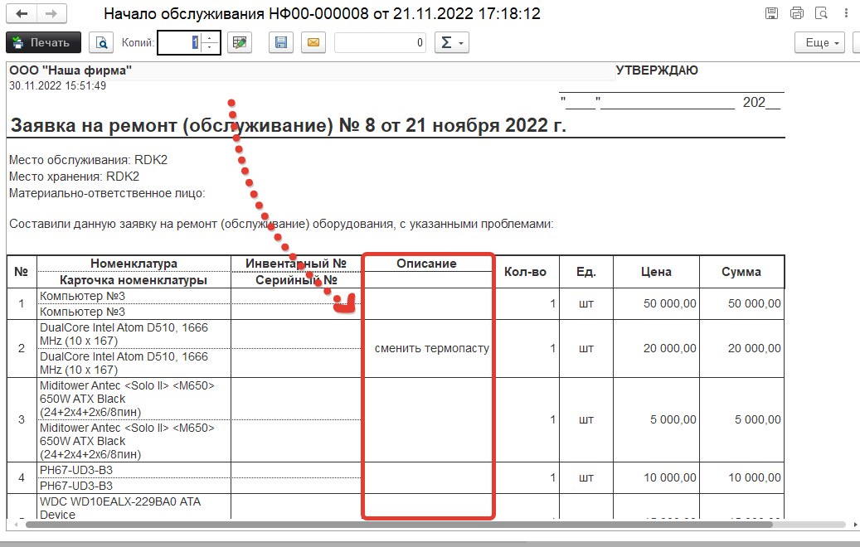Save the document with floppy disk icon
The height and width of the screenshot is (547, 860).
(281, 42)
